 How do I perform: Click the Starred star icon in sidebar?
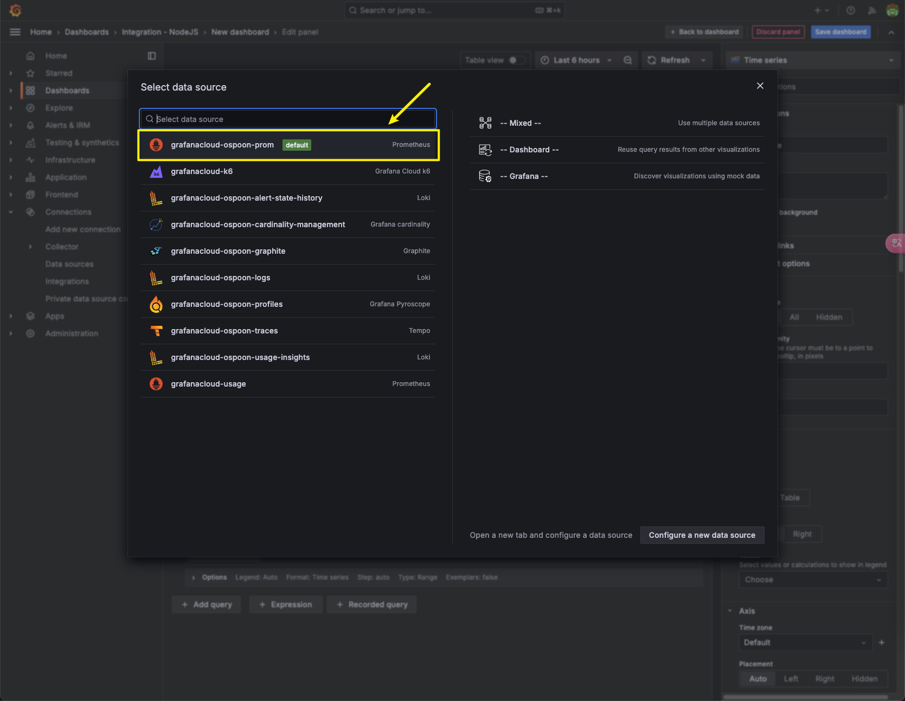coord(30,73)
